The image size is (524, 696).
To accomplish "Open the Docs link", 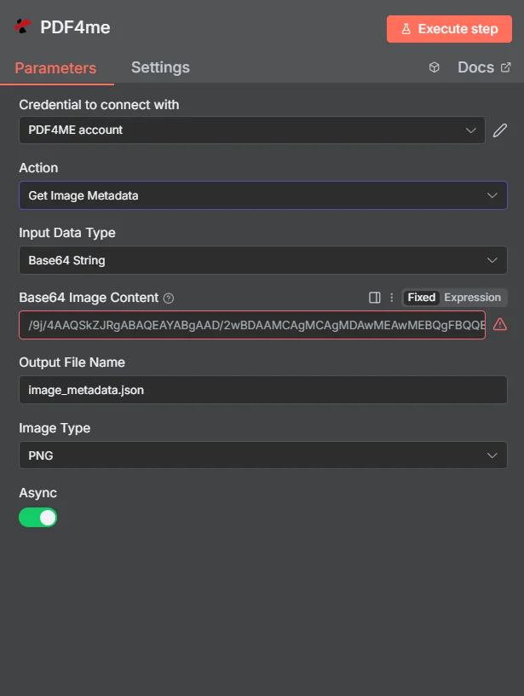I will [x=484, y=67].
